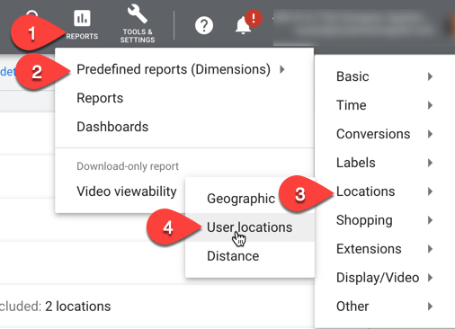Image resolution: width=455 pixels, height=329 pixels.
Task: Open Conversions submenu
Action: 385,134
